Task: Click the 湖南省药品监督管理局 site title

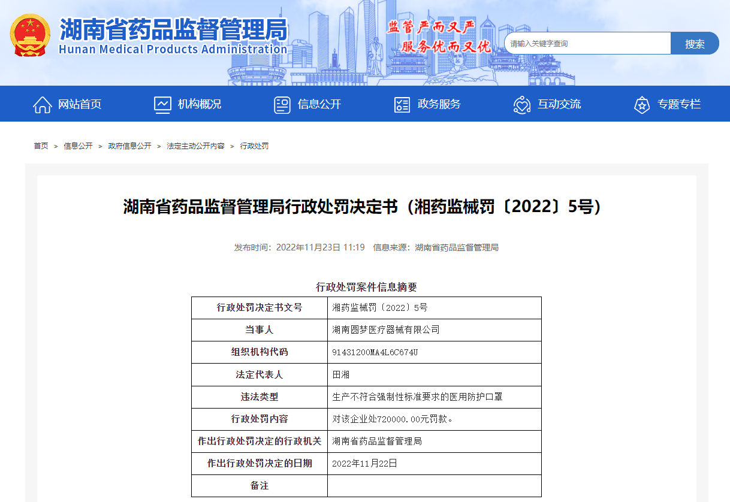Action: pyautogui.click(x=174, y=29)
